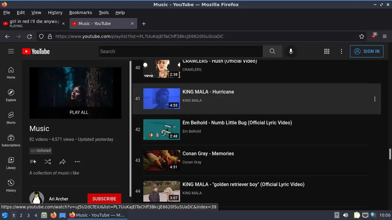
Task: Open Library in the sidebar
Action: [x=11, y=163]
